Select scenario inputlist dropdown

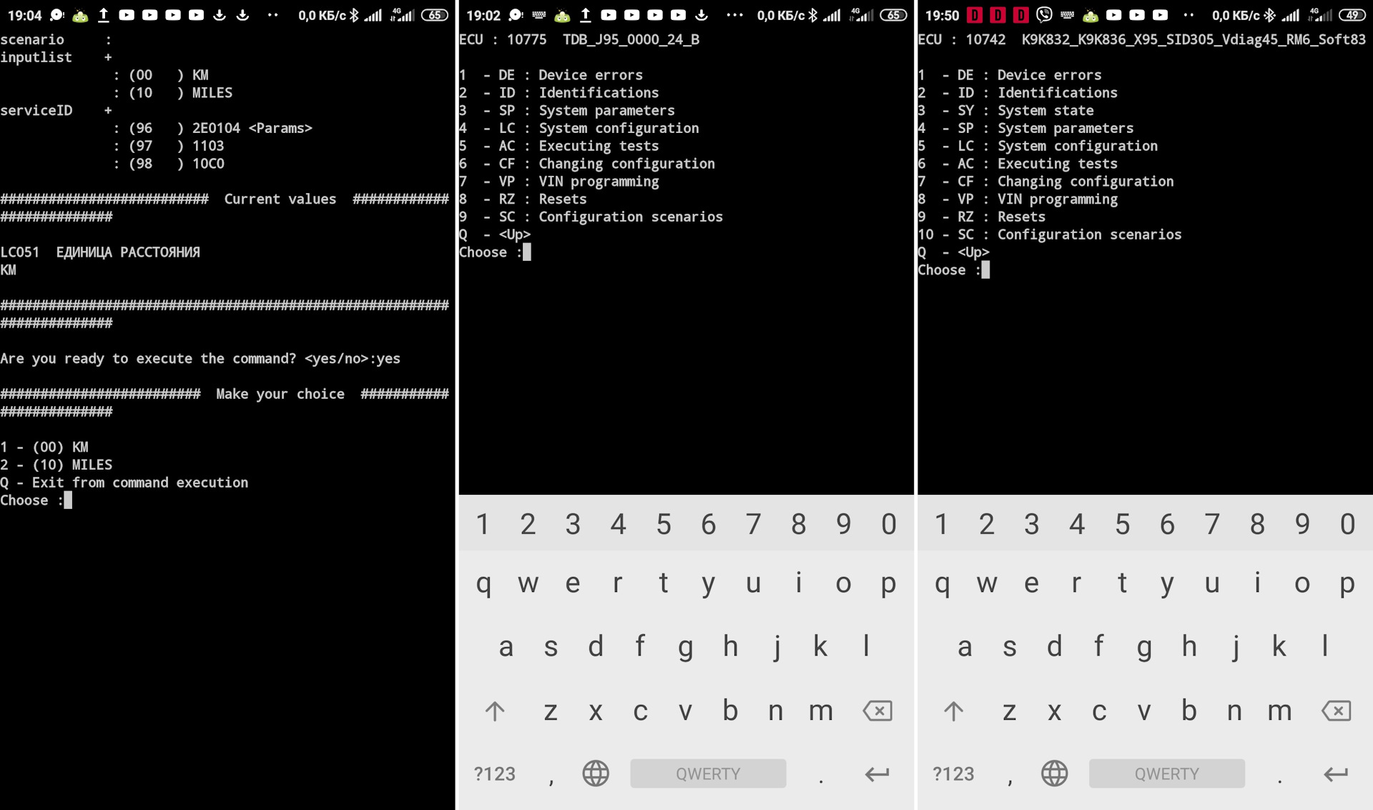coord(109,57)
